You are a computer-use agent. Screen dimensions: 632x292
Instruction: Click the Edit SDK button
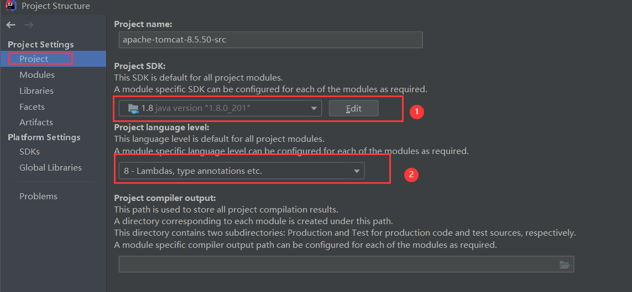[x=353, y=108]
